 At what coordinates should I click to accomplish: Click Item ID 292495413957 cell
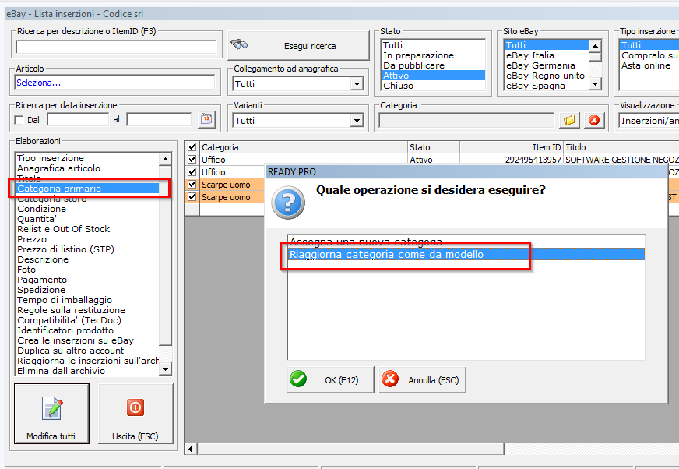[x=512, y=160]
